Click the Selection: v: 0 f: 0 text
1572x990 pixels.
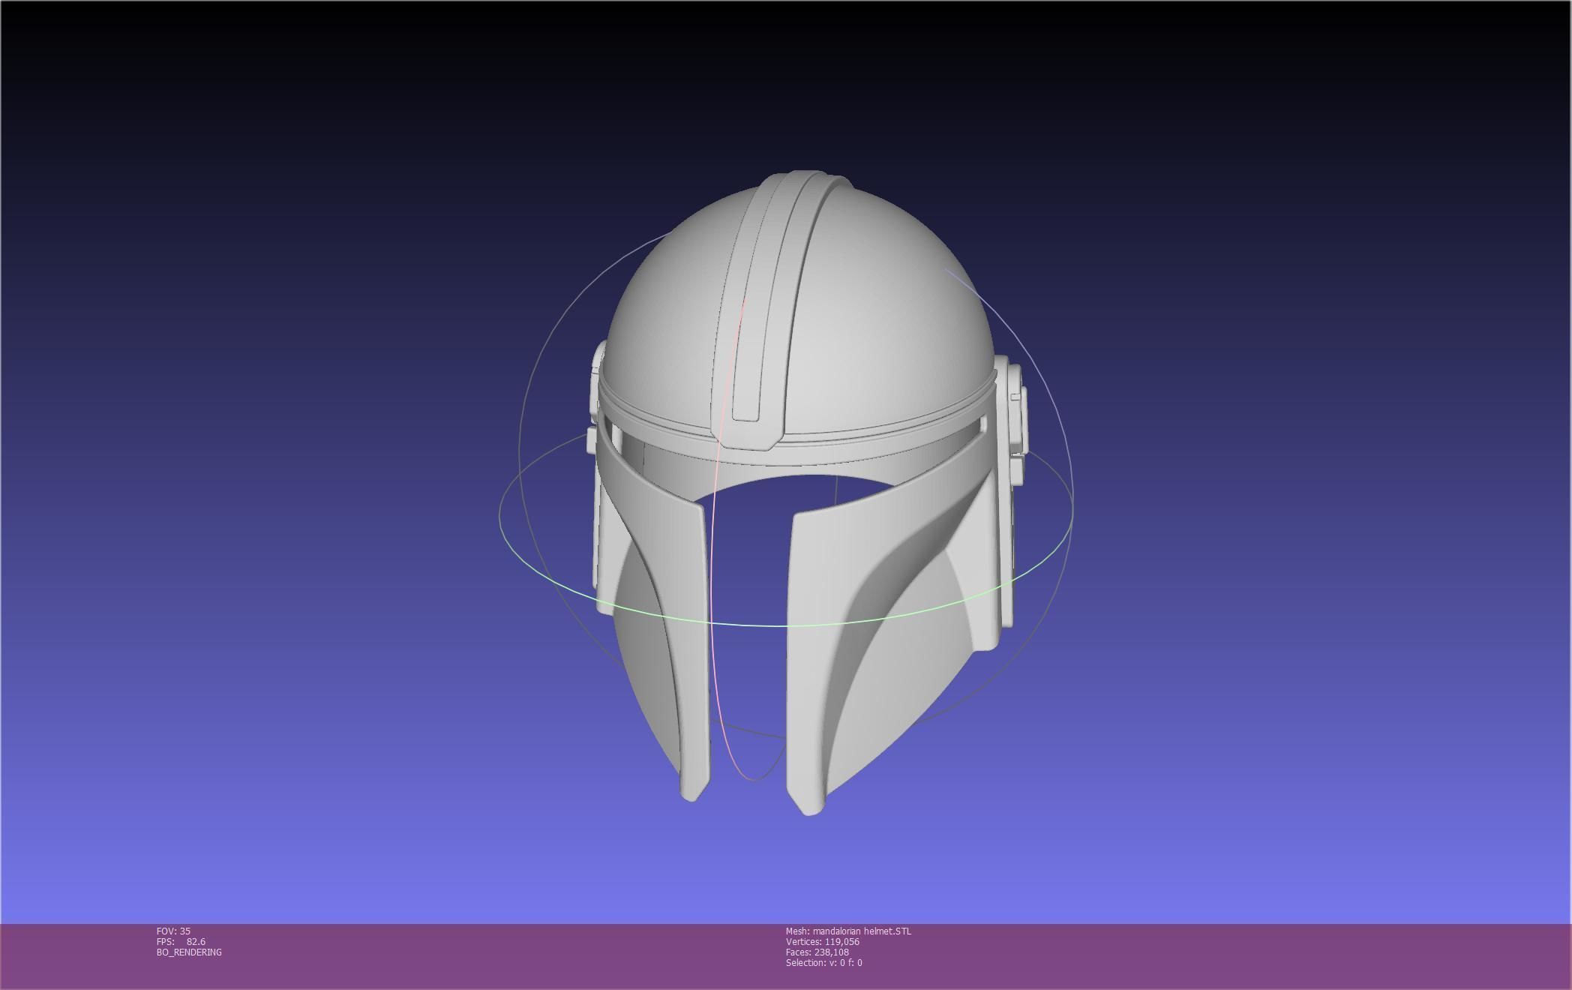(x=823, y=962)
